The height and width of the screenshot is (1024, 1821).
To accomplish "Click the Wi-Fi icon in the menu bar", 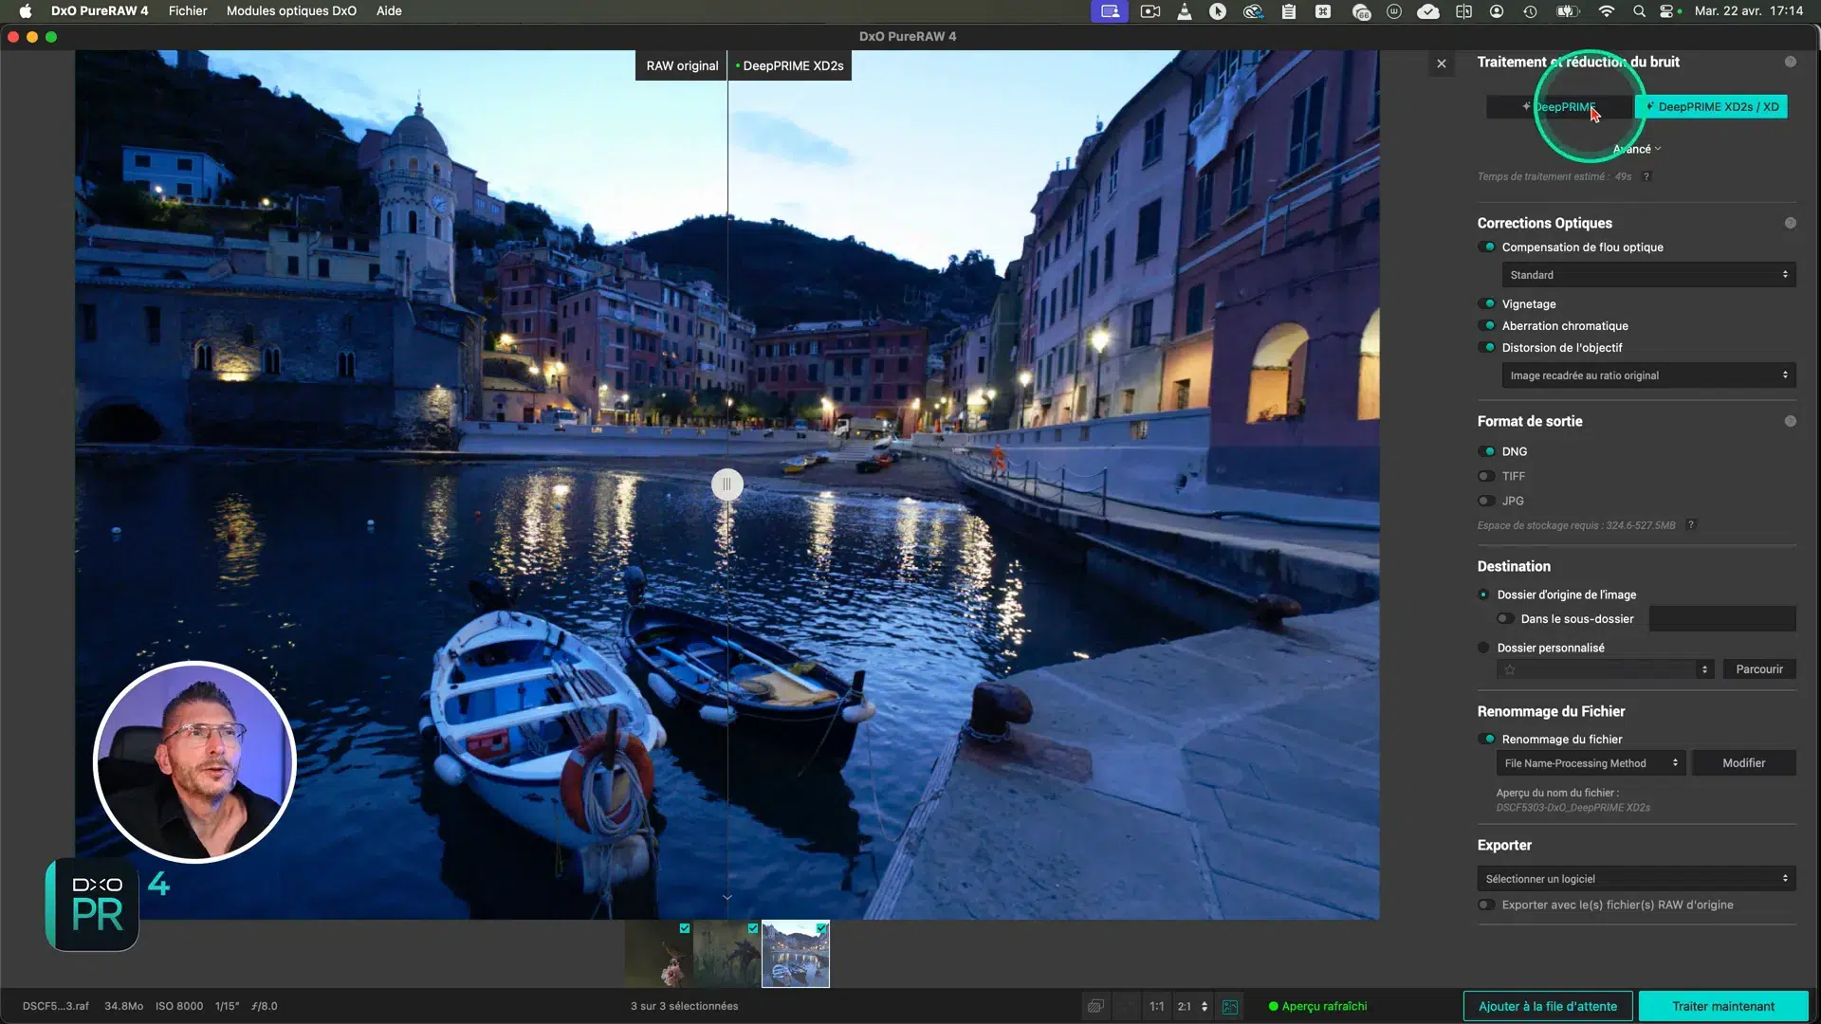I will coord(1606,11).
